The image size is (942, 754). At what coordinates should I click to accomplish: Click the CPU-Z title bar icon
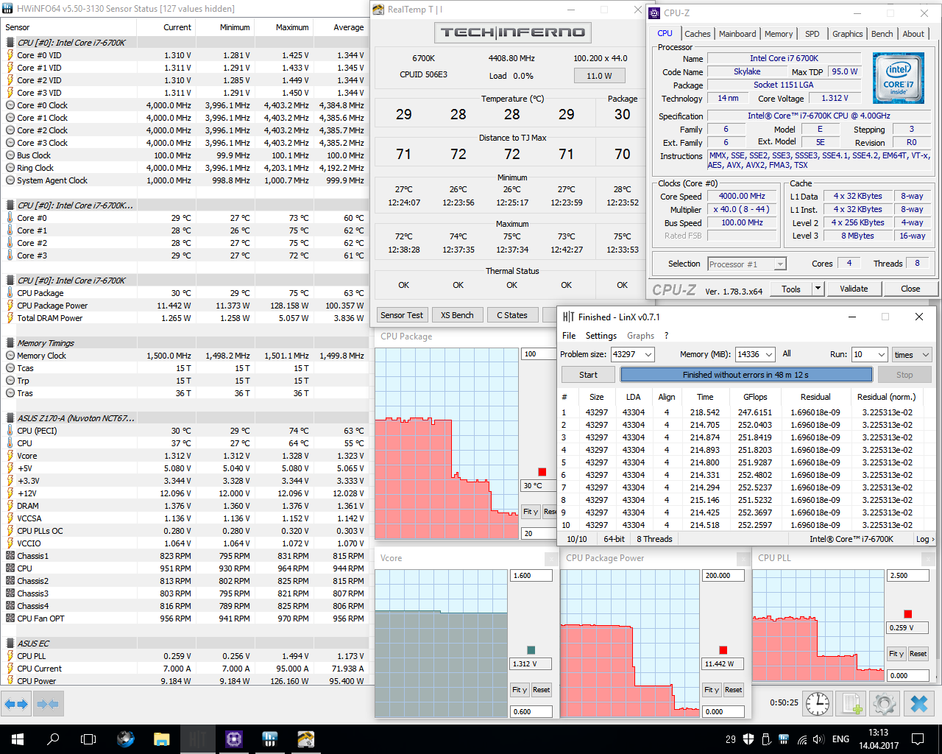pyautogui.click(x=655, y=13)
